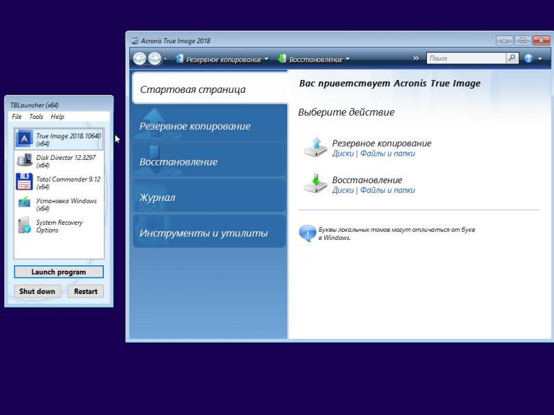The image size is (554, 415).
Task: Select the Стартовая страница sidebar tab
Action: (210, 88)
